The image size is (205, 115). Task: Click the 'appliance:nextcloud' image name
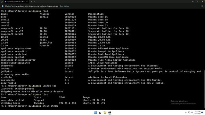click(x=14, y=54)
